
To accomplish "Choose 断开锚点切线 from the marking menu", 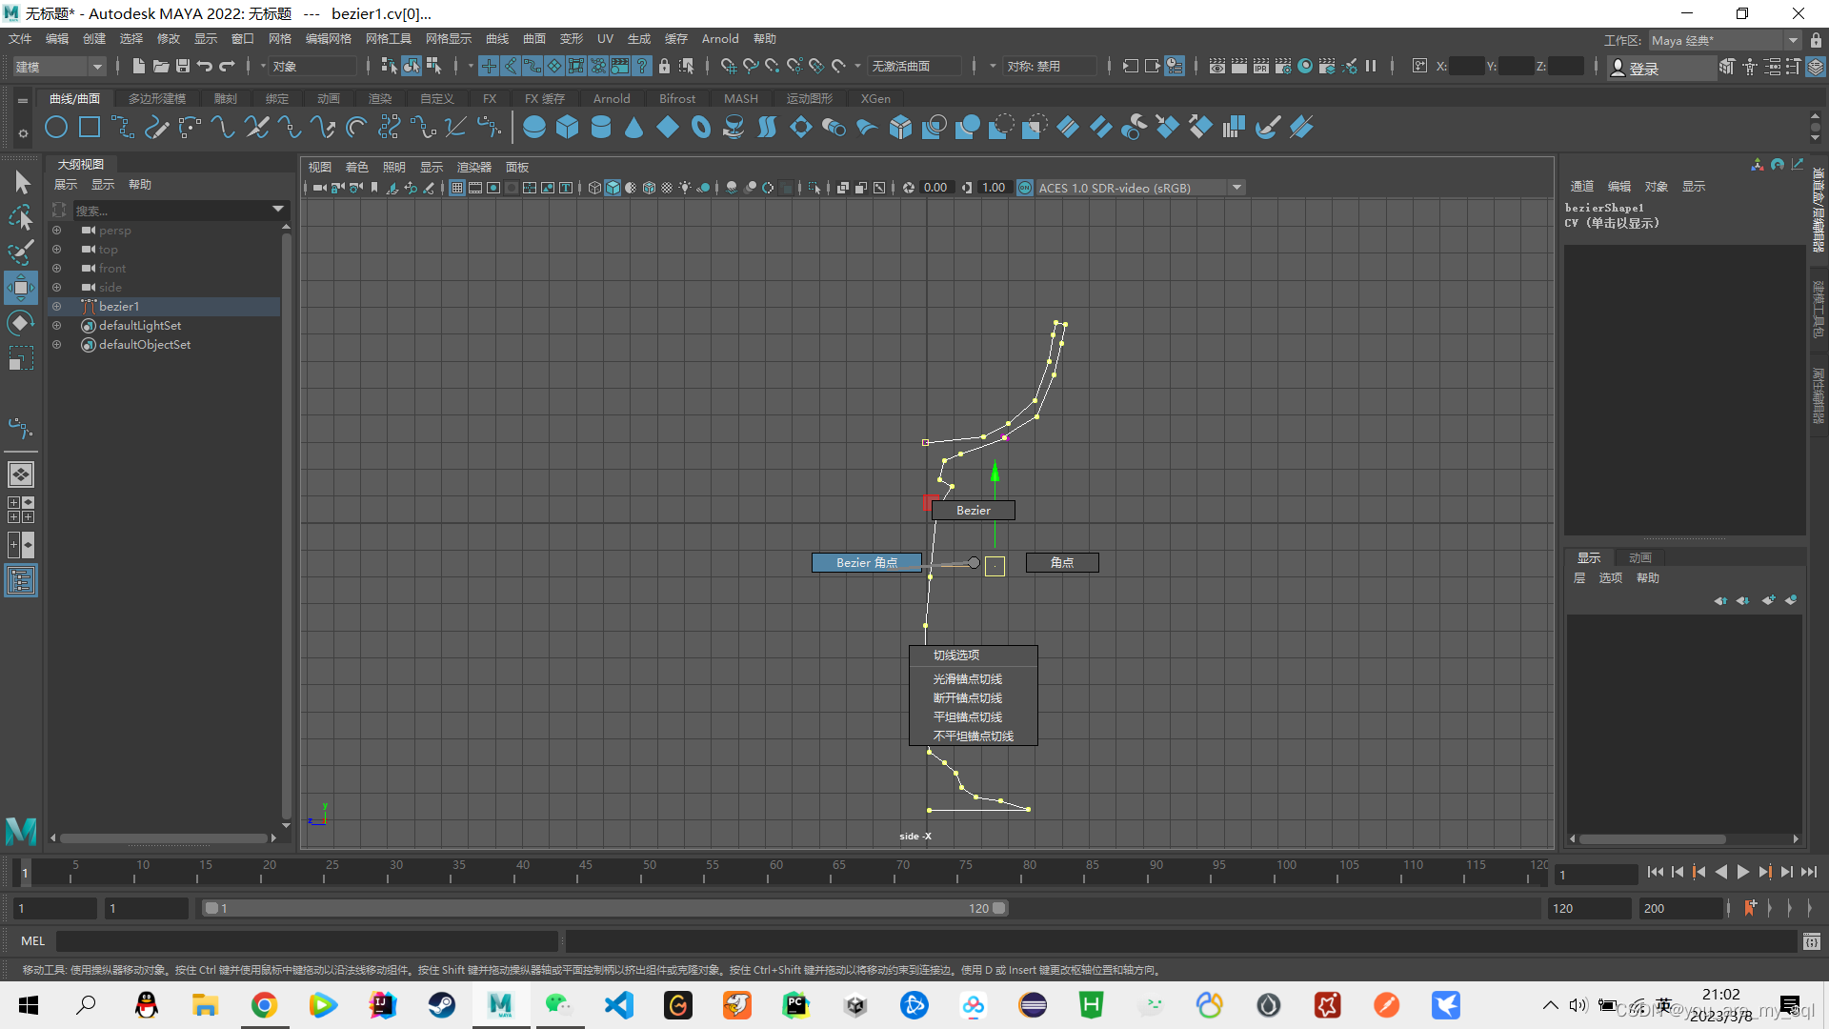I will coord(967,697).
